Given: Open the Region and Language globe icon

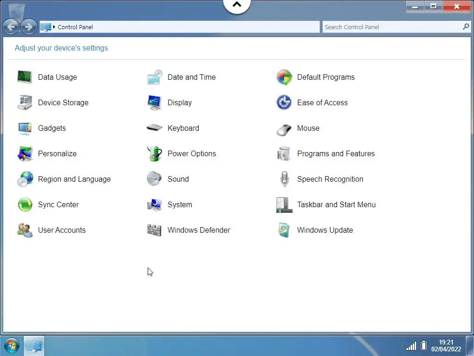Looking at the screenshot, I should click(25, 179).
